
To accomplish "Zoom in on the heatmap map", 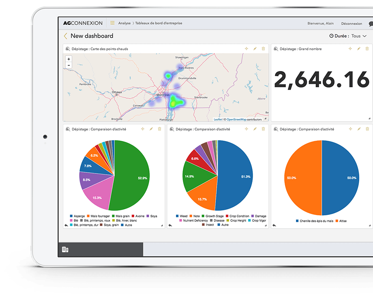I will (69, 59).
